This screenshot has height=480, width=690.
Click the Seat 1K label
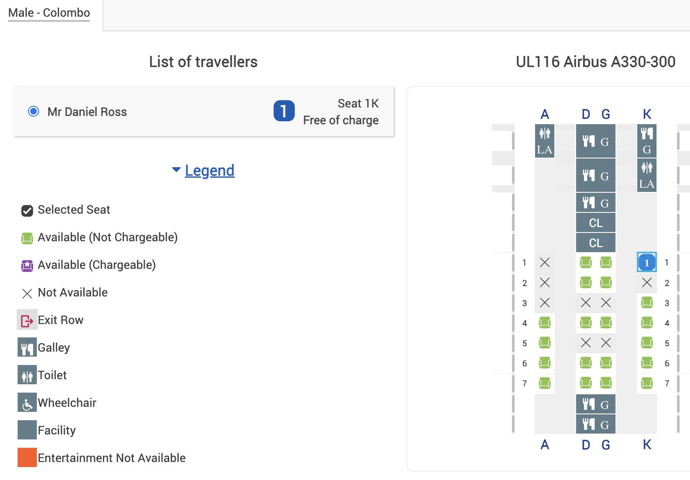358,103
